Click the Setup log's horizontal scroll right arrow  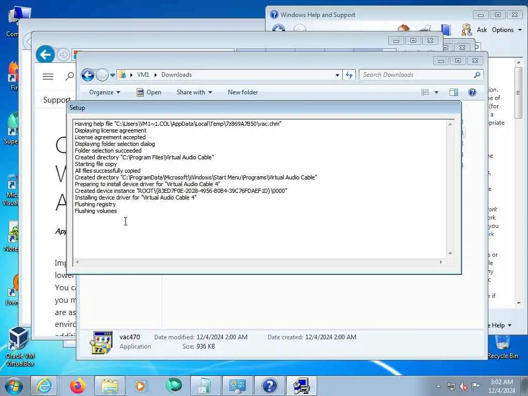coord(441,262)
